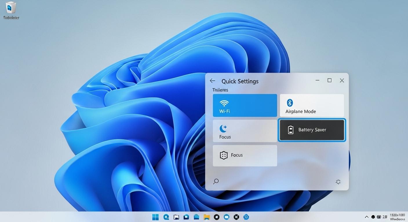408x222 pixels.
Task: Open the search magnifier in Quick Settings
Action: 216,181
